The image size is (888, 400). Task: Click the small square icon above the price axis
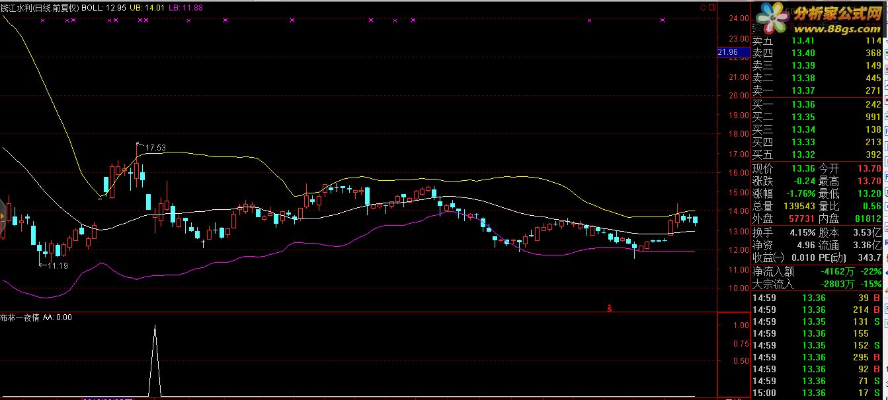click(x=712, y=7)
